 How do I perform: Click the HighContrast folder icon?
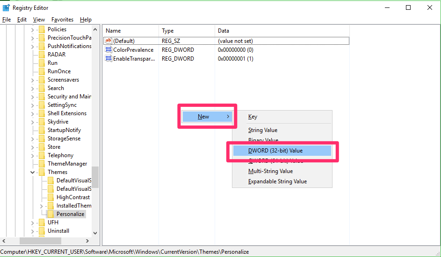pos(51,197)
